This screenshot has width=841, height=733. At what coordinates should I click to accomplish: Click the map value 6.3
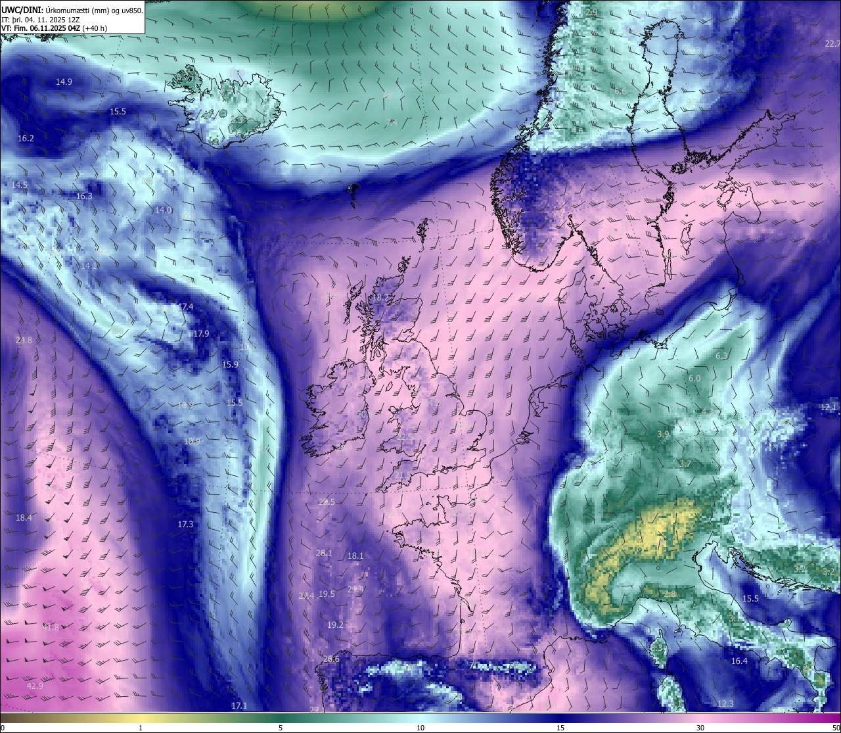[x=721, y=356]
